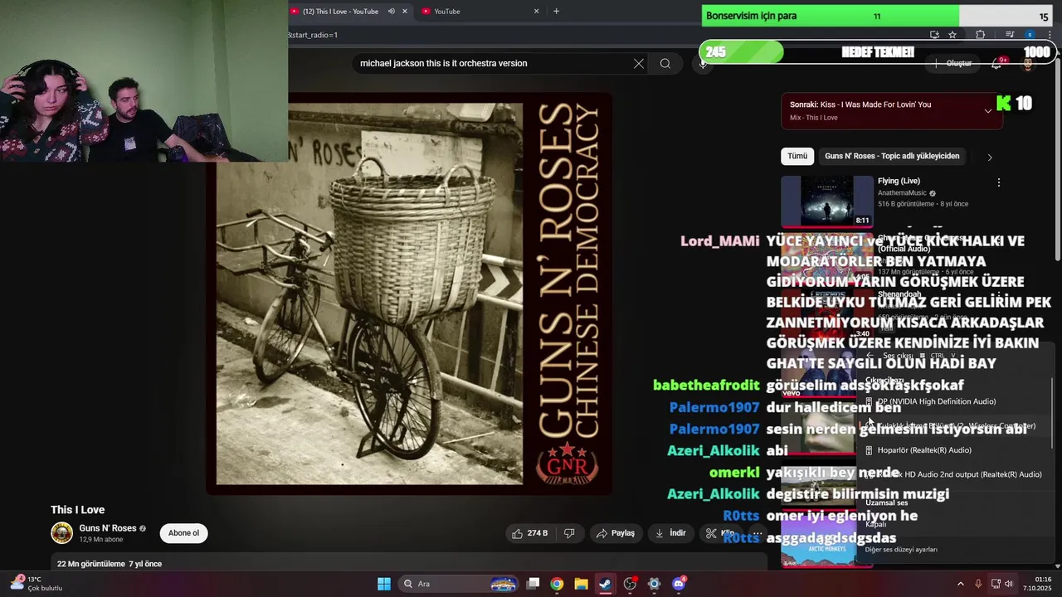Click the tray microphone icon

978,584
